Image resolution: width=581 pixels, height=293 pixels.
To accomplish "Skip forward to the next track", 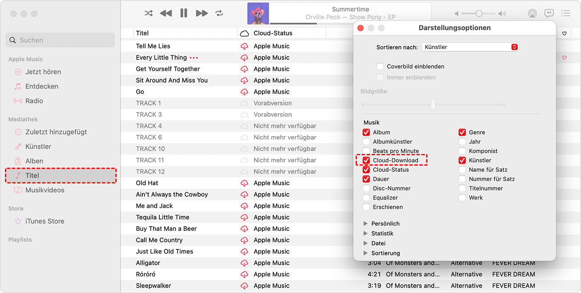I will [202, 13].
